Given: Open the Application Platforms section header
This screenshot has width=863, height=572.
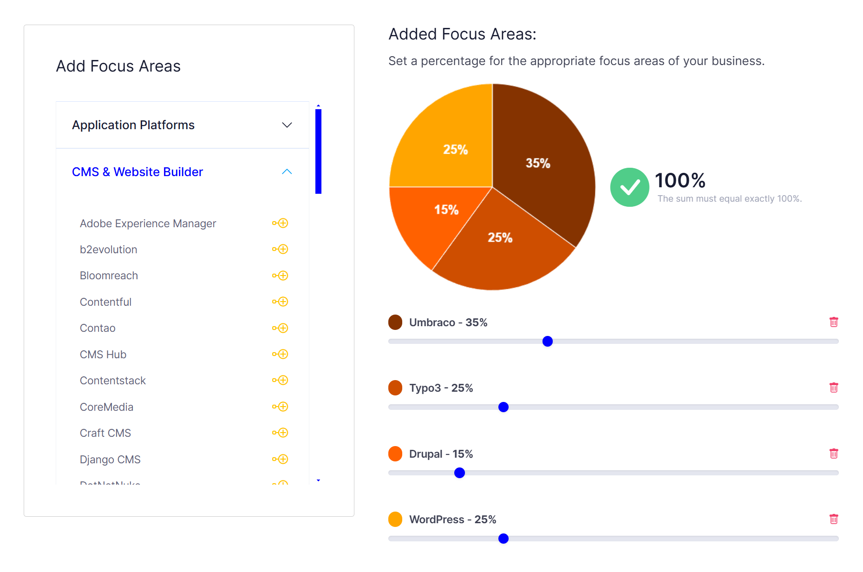Looking at the screenshot, I should point(183,125).
